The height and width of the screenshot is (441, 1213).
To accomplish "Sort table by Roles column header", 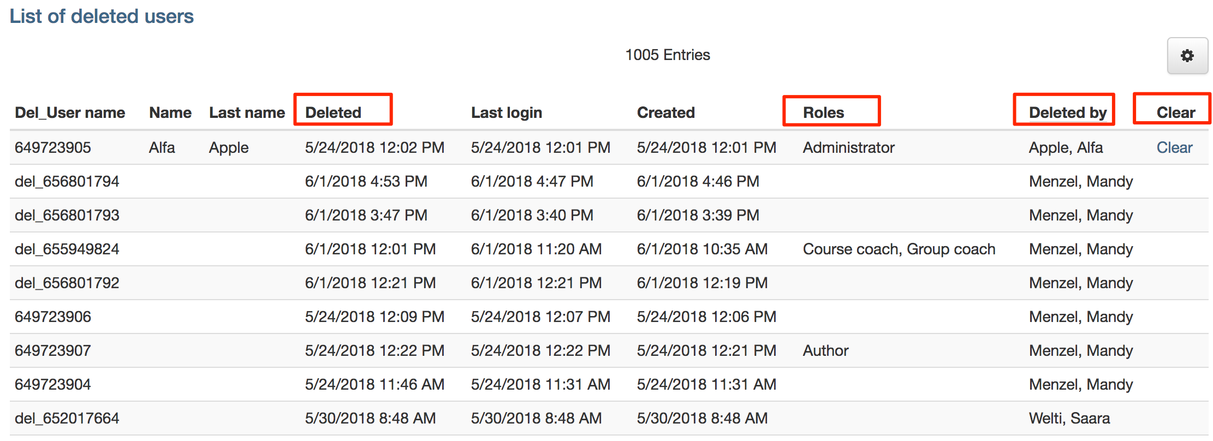I will click(x=823, y=113).
